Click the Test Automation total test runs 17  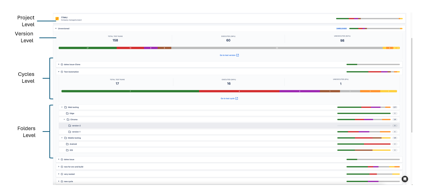point(117,84)
